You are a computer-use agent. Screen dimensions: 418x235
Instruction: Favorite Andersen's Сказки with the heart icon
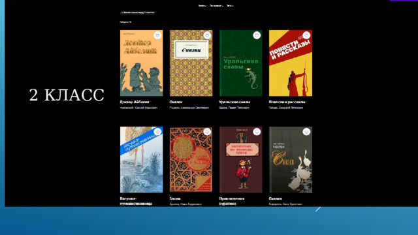[x=306, y=132]
